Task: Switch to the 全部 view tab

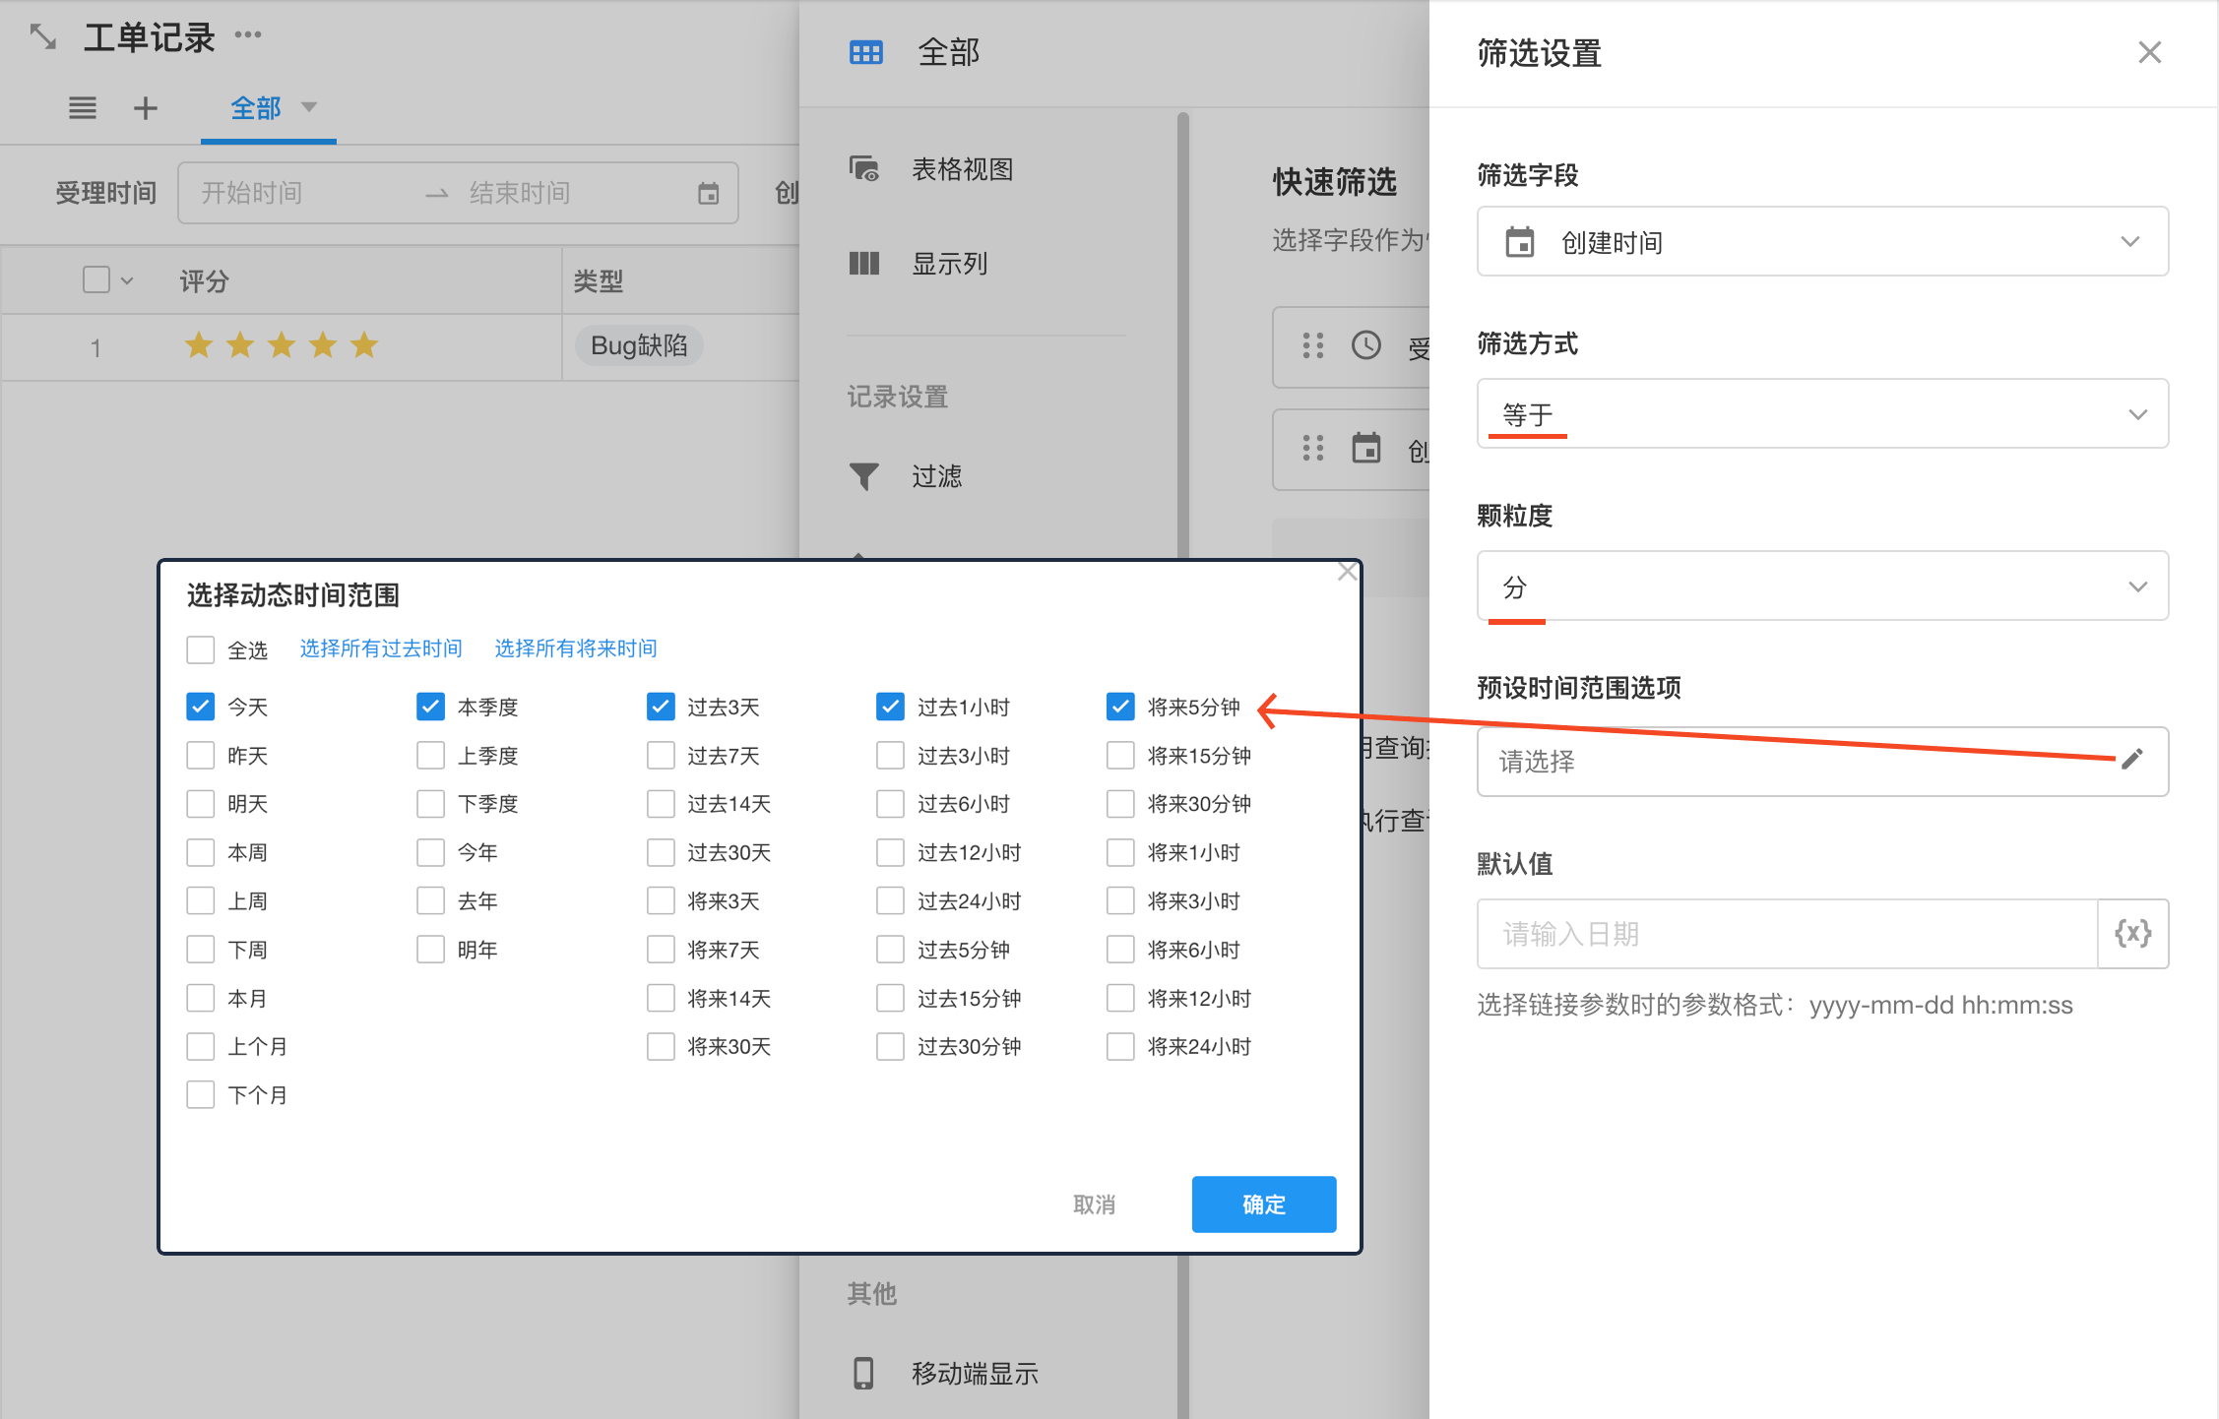Action: 257,108
